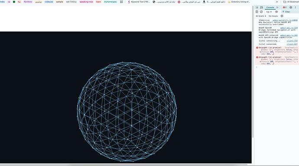The image size is (299, 166).
Task: Open the Portfolio bookmark
Action: tap(28, 2)
